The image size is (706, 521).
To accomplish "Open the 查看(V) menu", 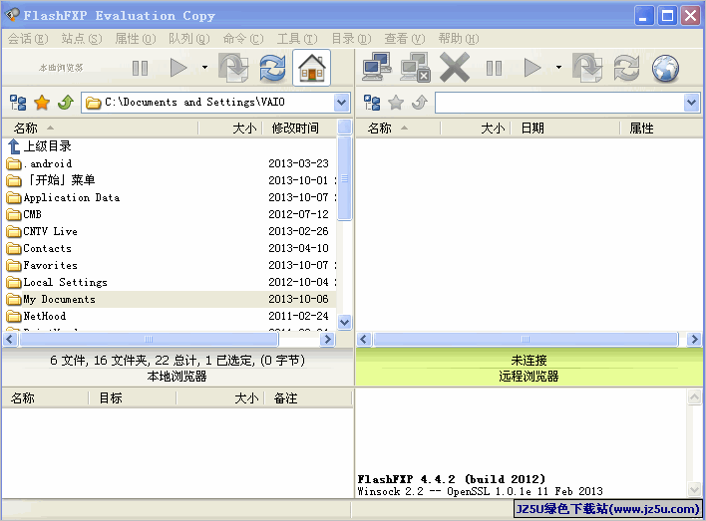I will [405, 39].
